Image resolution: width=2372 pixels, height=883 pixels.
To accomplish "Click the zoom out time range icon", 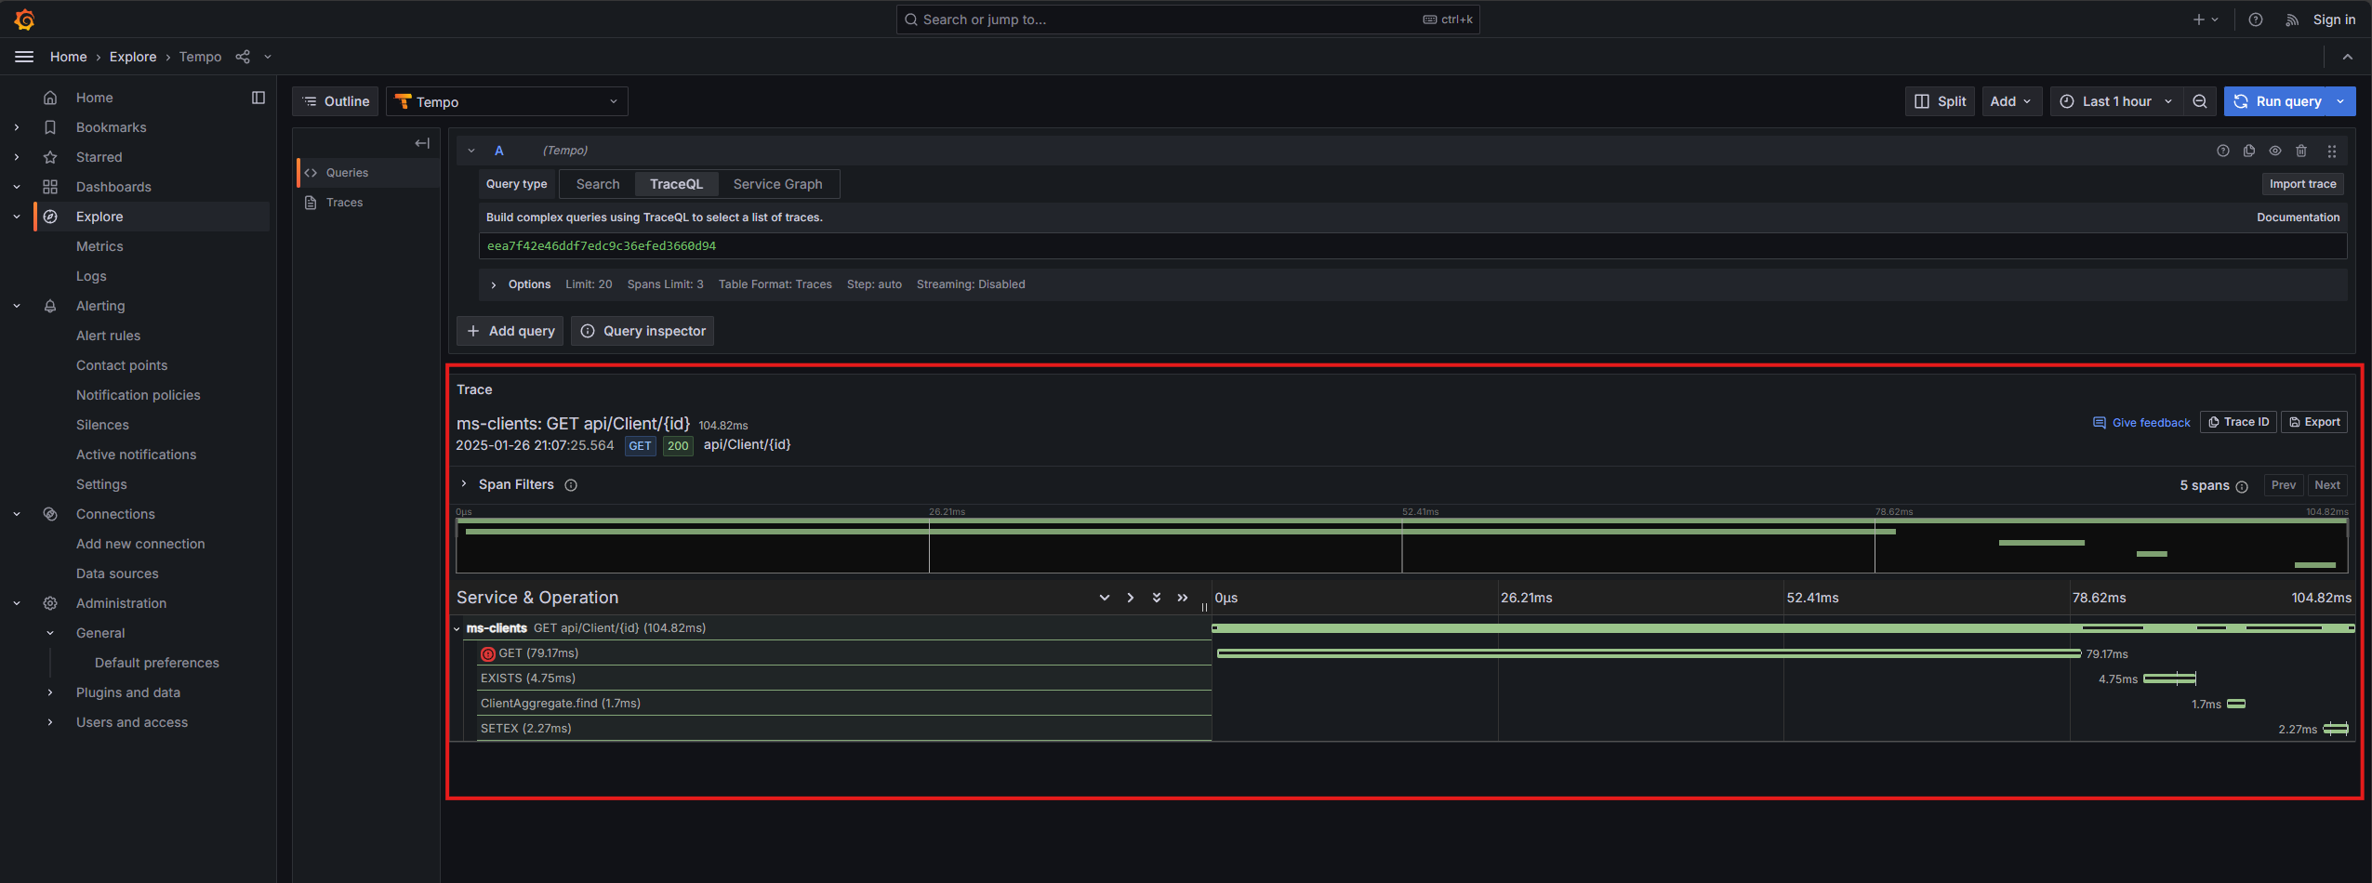I will (2200, 101).
